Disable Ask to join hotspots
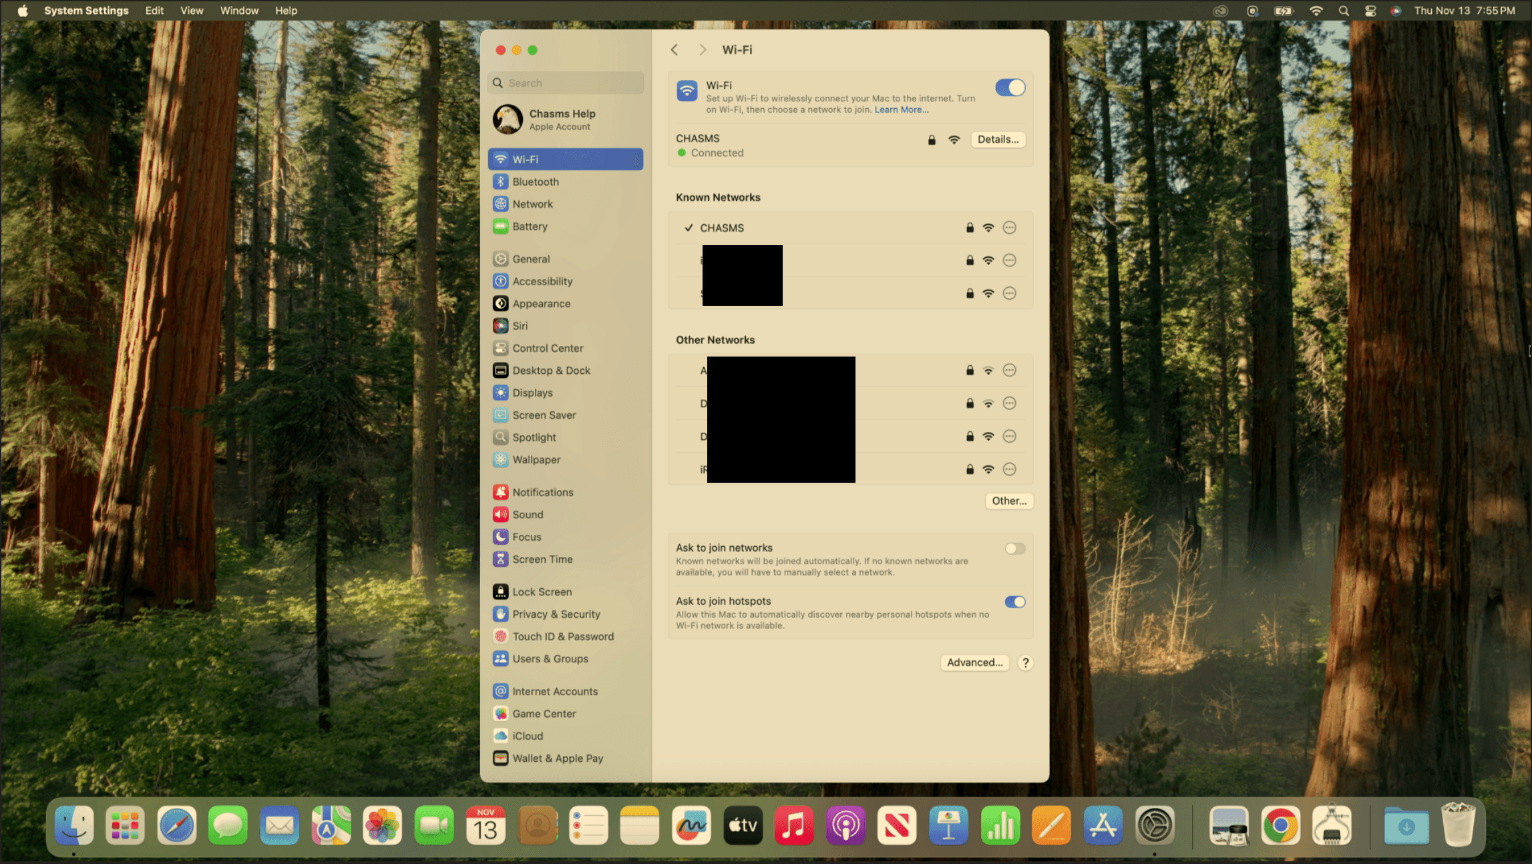 [x=1014, y=602]
